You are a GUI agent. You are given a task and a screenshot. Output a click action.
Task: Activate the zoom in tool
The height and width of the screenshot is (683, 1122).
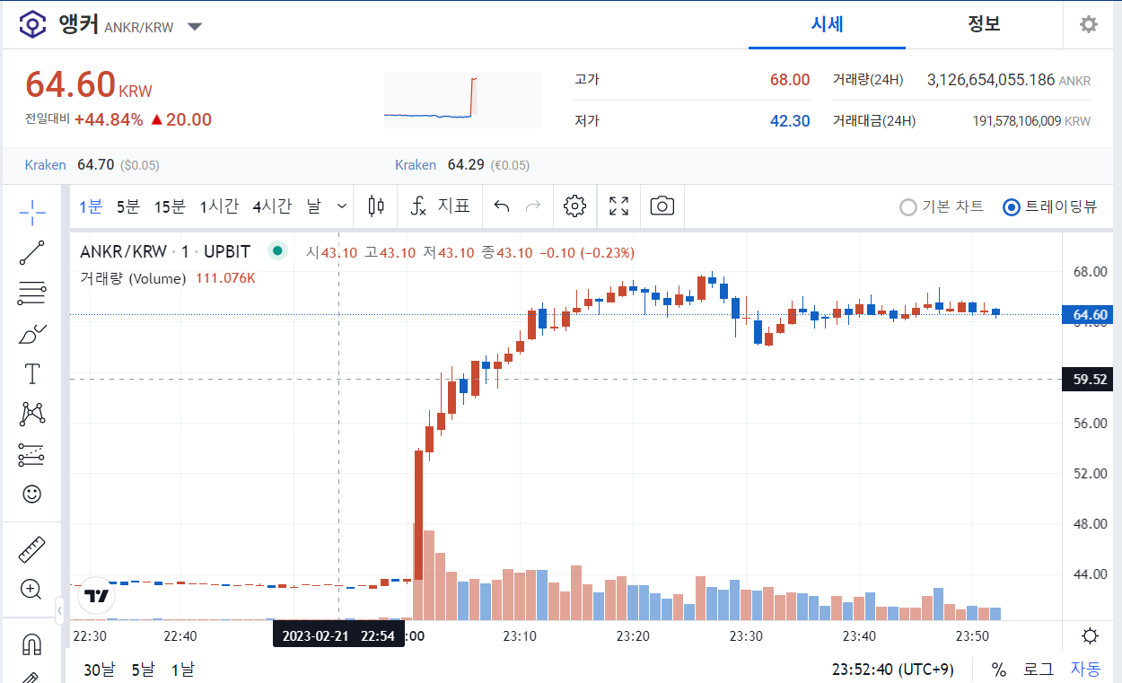[x=32, y=590]
